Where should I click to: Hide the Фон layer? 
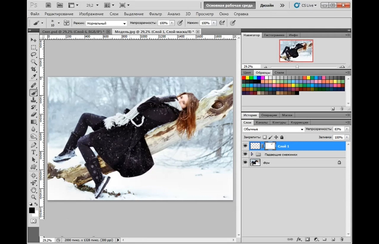point(245,163)
